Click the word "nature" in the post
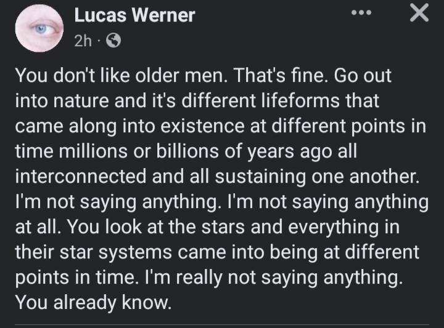 81,101
